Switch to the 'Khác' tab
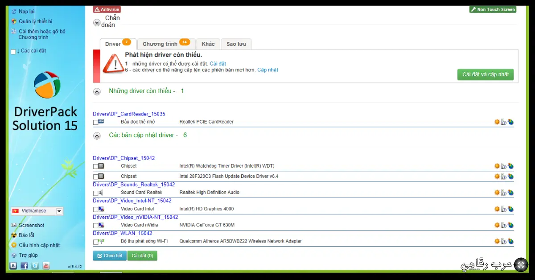Viewport: 535px width, 280px height. 208,44
